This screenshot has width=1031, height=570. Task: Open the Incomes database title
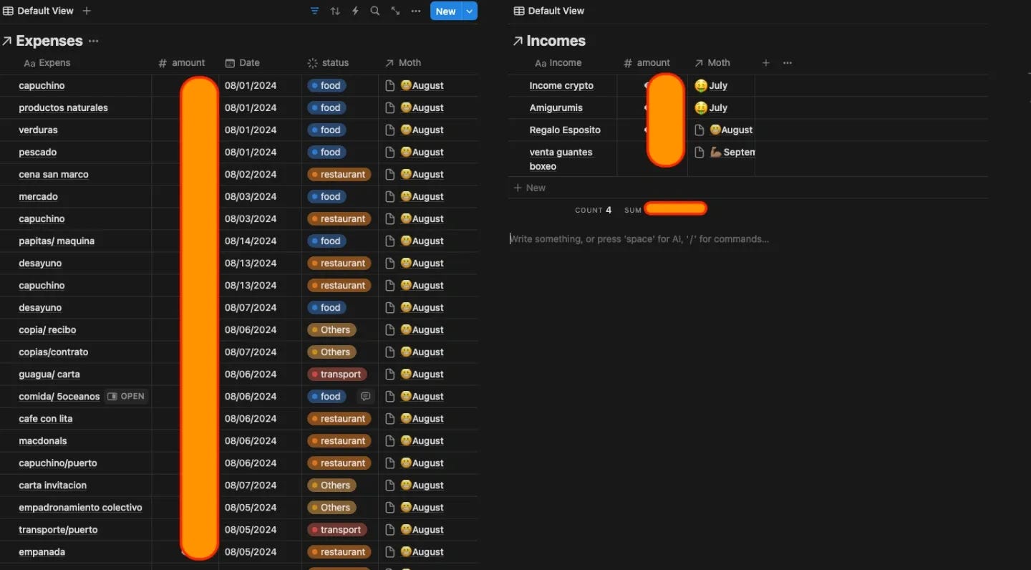tap(556, 41)
